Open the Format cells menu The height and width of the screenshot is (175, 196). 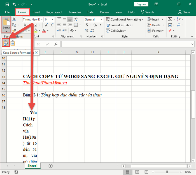click(x=156, y=30)
